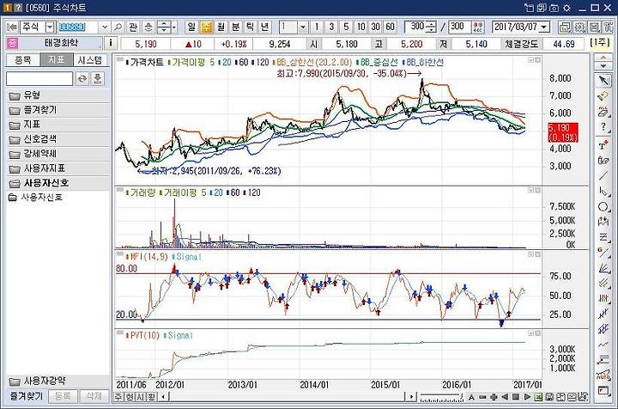Open the 주식 market type dropdown

(x=50, y=27)
